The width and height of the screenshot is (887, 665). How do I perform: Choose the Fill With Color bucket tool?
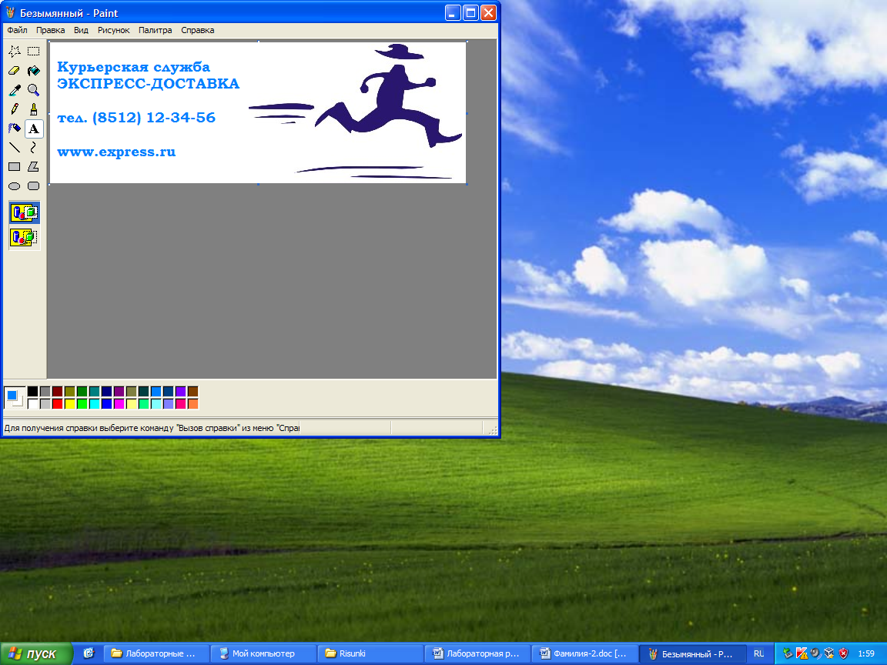click(x=34, y=71)
